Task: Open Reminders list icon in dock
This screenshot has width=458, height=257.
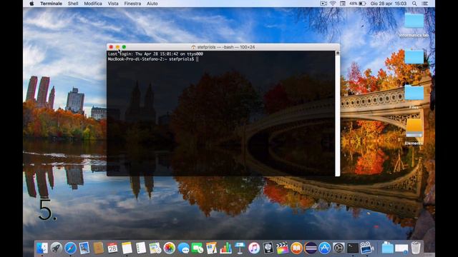Action: pos(141,248)
